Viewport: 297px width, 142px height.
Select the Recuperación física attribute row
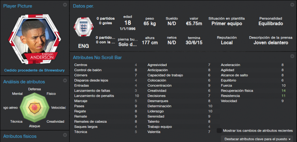pos(254,90)
